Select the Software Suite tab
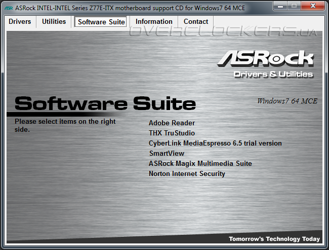Viewport: 329px width, 250px height. coord(101,22)
